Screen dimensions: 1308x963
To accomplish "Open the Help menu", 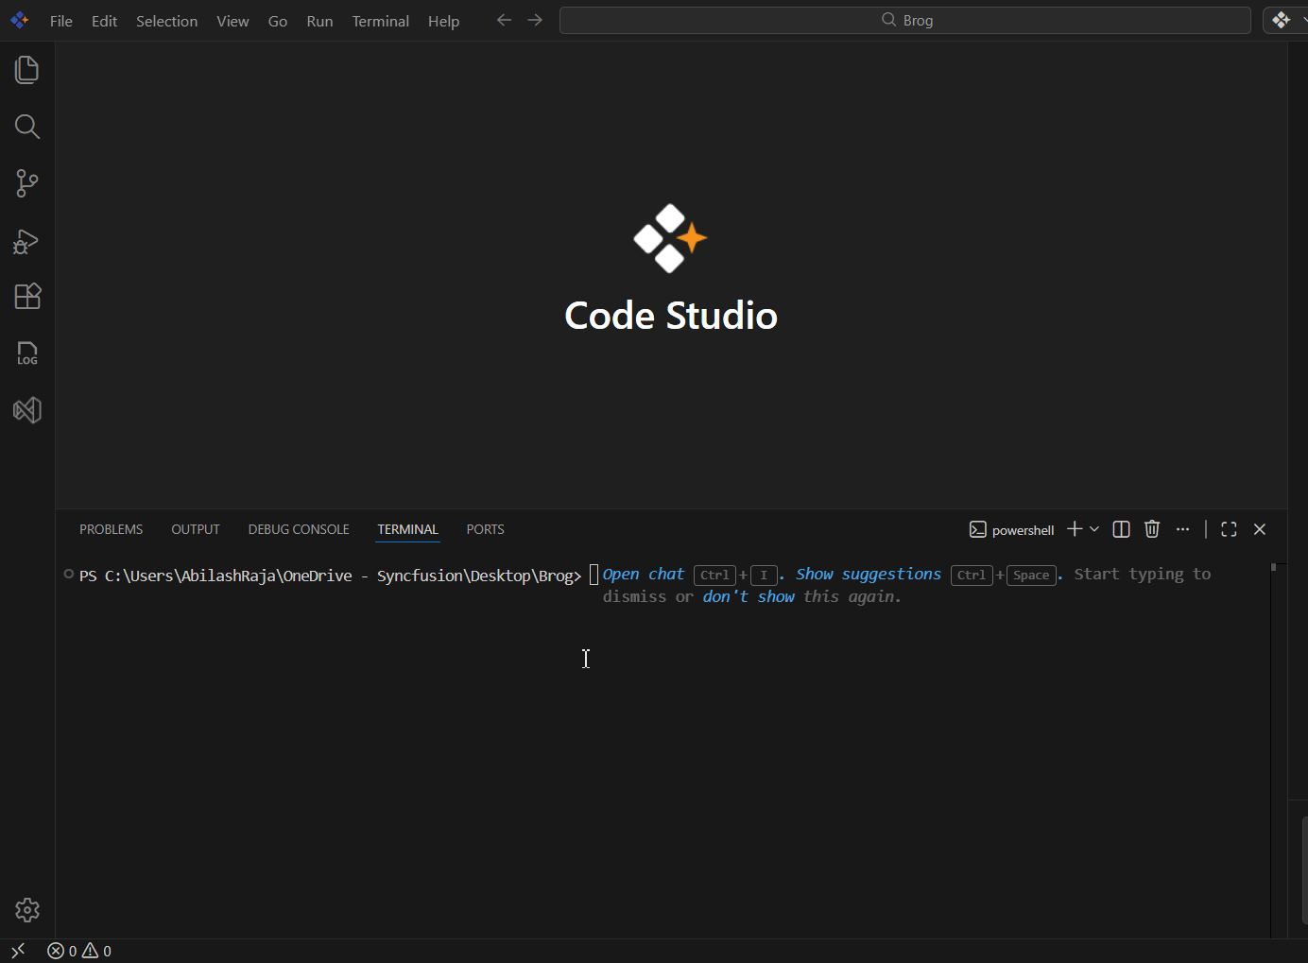I will tap(443, 21).
